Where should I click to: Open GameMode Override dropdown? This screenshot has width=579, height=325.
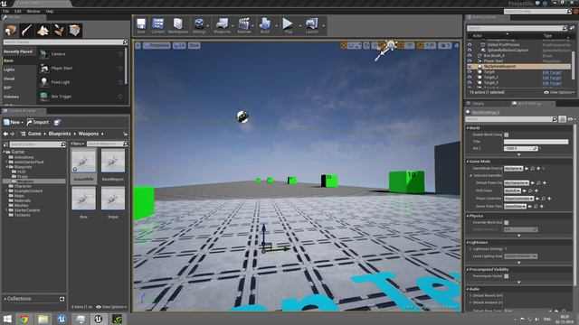pos(513,169)
